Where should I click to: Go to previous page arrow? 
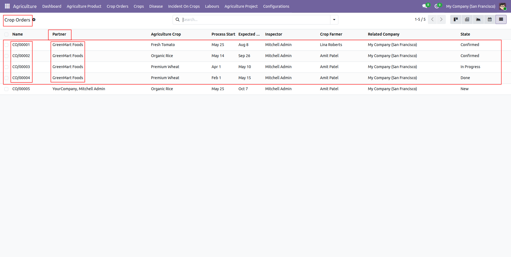pos(432,19)
